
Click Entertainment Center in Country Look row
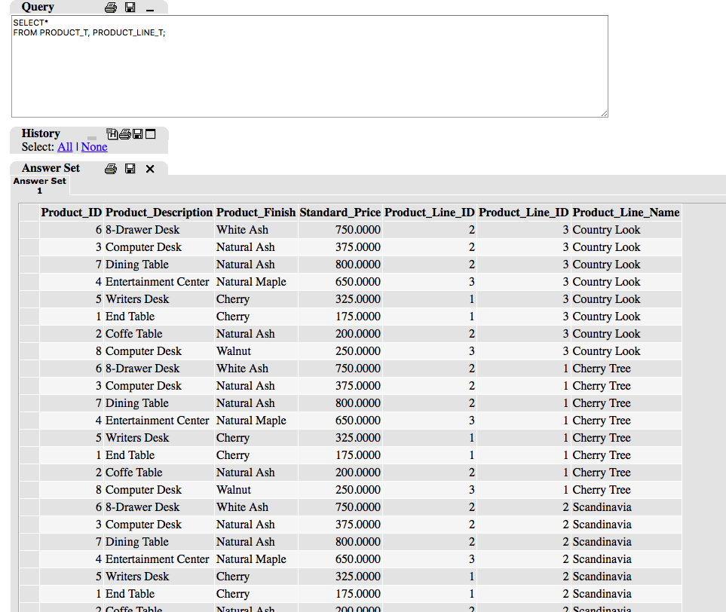coord(157,282)
